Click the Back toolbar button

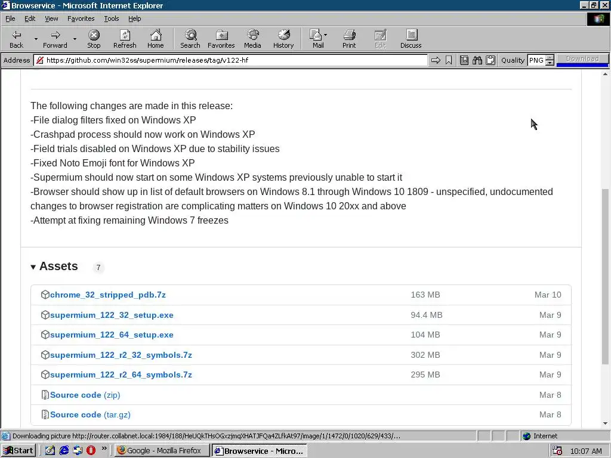16,39
